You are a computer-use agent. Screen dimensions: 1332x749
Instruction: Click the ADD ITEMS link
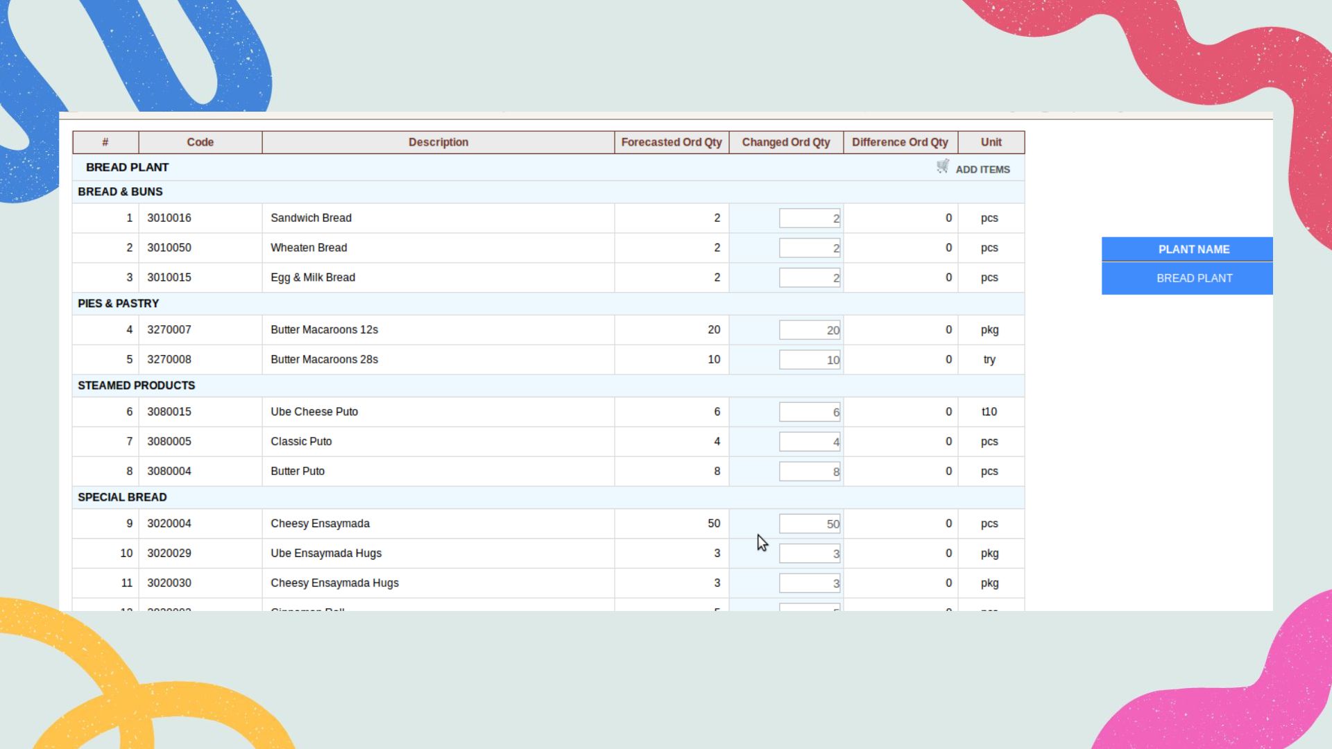(982, 169)
